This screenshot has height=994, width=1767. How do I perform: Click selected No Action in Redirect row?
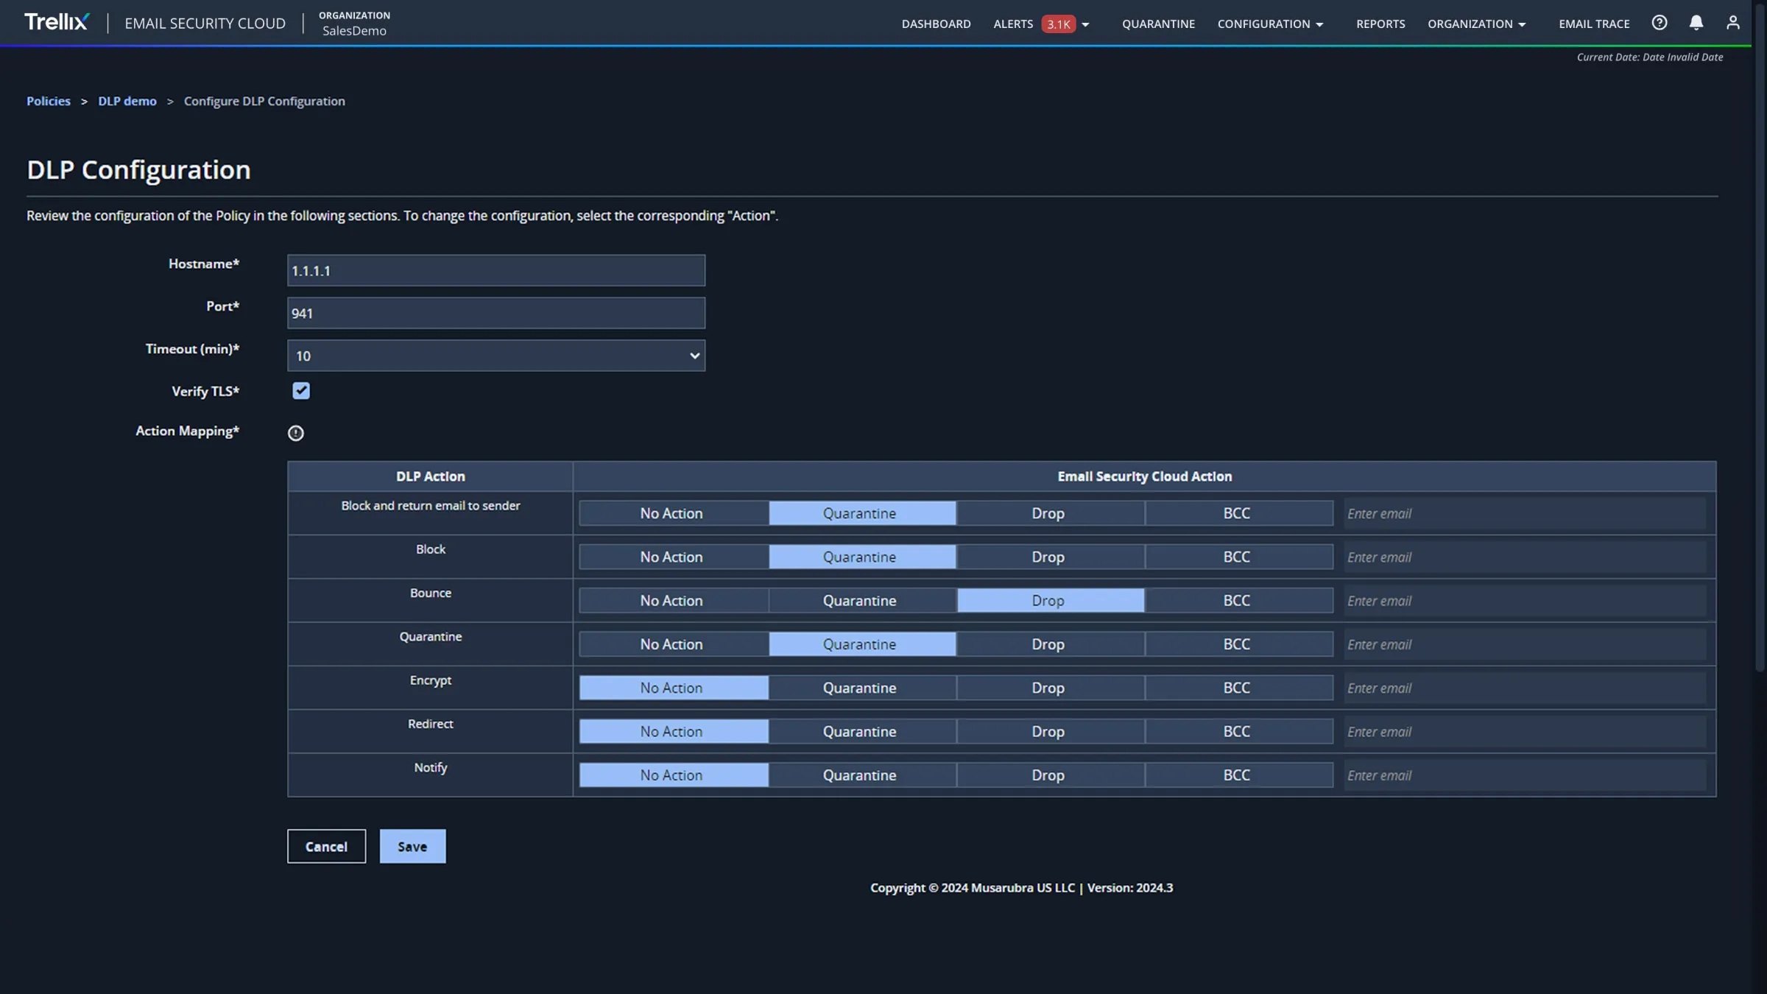tap(674, 731)
